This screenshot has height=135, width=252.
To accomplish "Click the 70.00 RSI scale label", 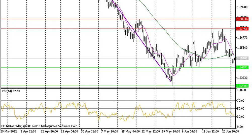I will pos(241,101).
